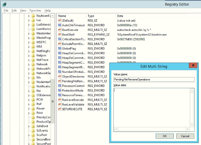Click the Value data scroll up arrow

pos(192,91)
